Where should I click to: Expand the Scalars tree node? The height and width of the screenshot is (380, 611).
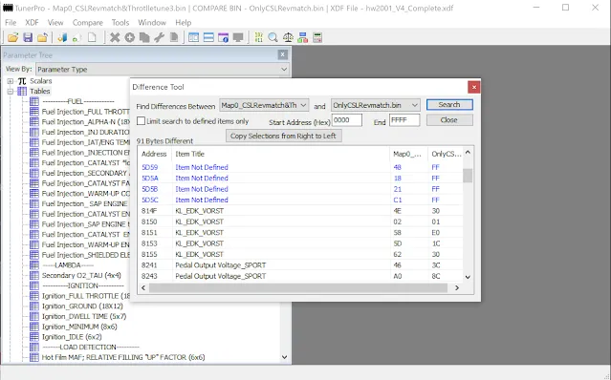(x=11, y=81)
